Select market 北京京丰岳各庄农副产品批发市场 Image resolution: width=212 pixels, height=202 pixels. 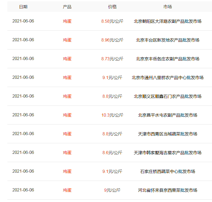tap(168, 59)
